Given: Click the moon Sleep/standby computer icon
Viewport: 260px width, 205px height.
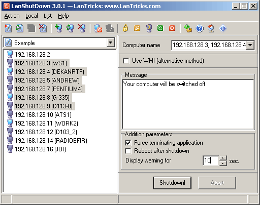Looking at the screenshot, I should click(149, 28).
